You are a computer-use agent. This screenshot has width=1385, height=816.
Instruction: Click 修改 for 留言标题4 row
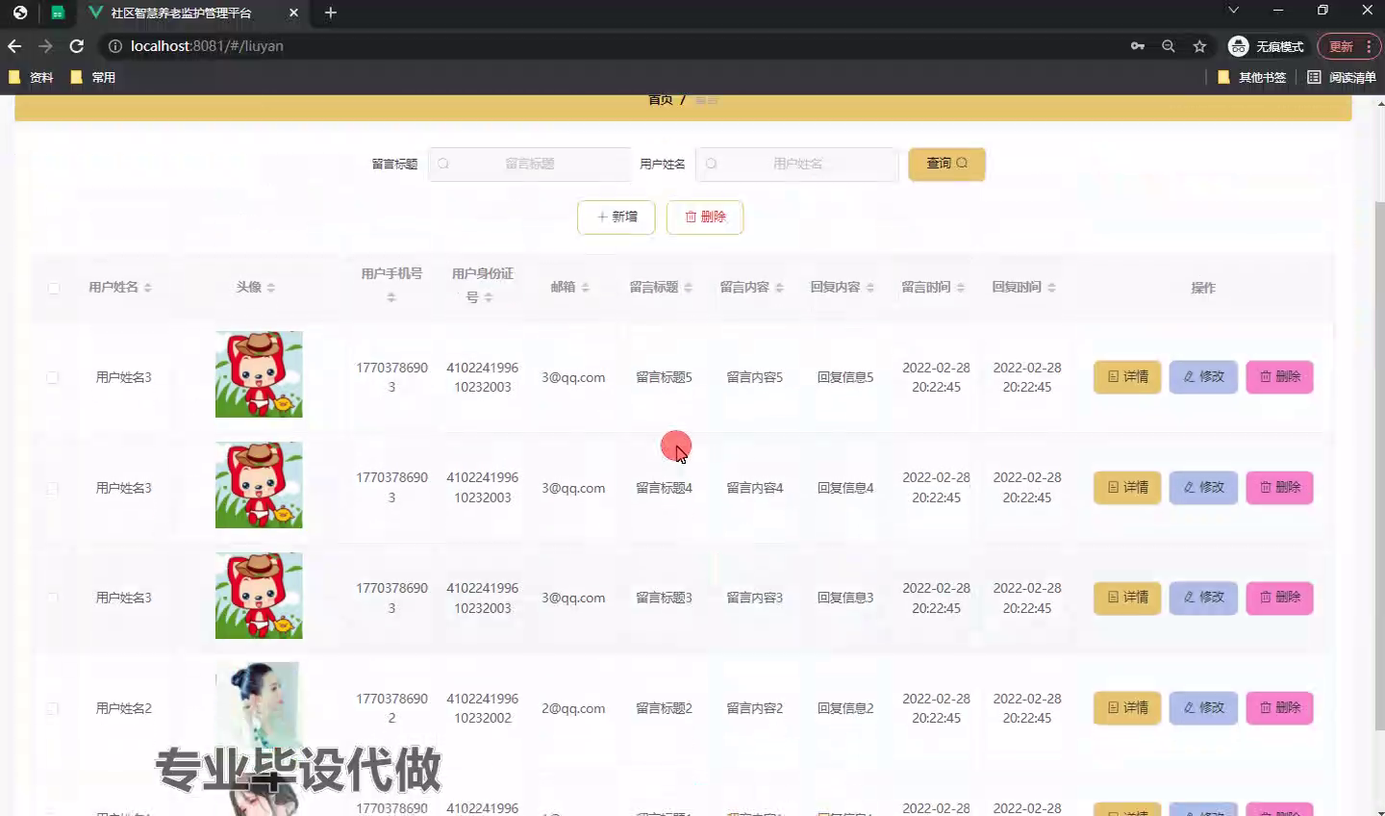tap(1203, 488)
